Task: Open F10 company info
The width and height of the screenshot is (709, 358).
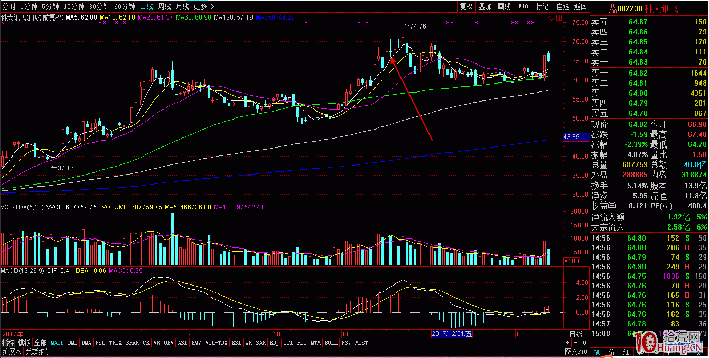Action: click(x=523, y=6)
